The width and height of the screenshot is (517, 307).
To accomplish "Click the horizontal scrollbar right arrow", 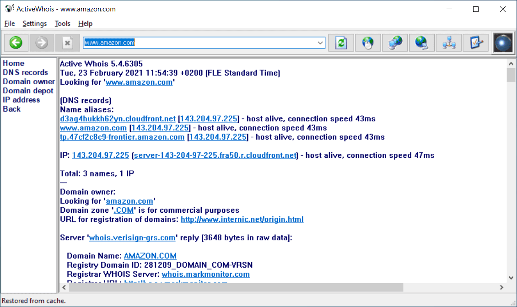I will tap(501, 287).
